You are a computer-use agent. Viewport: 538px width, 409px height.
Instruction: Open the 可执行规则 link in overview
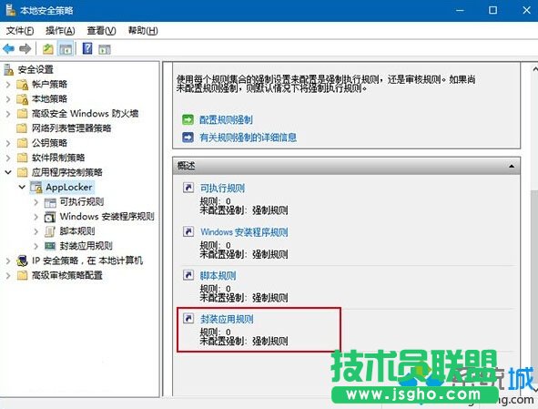(x=222, y=189)
